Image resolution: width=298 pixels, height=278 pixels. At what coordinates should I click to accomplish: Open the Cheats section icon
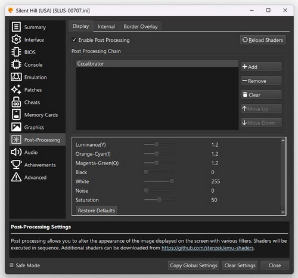(16, 102)
